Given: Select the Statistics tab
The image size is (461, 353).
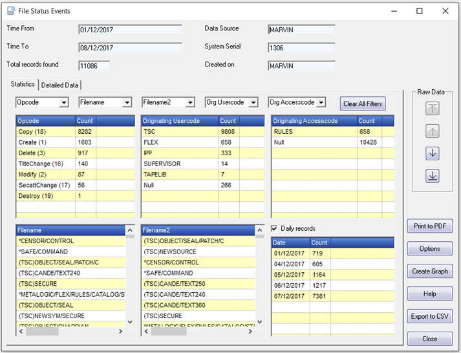Looking at the screenshot, I should coord(23,84).
